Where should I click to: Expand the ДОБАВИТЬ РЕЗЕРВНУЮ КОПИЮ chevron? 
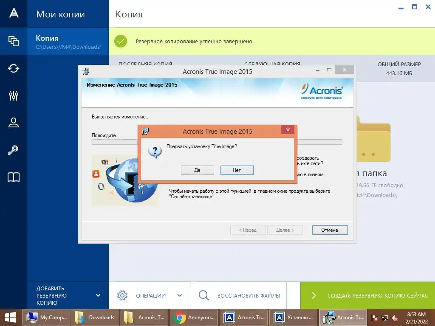[x=98, y=295]
